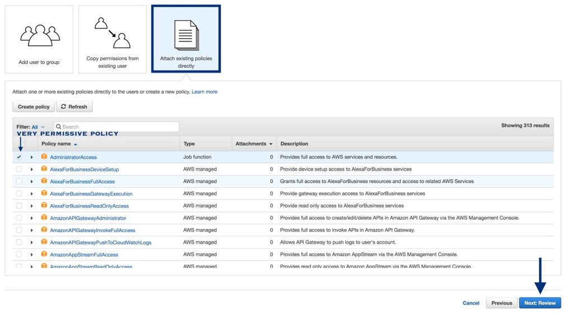
Task: Select Copy permissions from existing user
Action: [112, 39]
